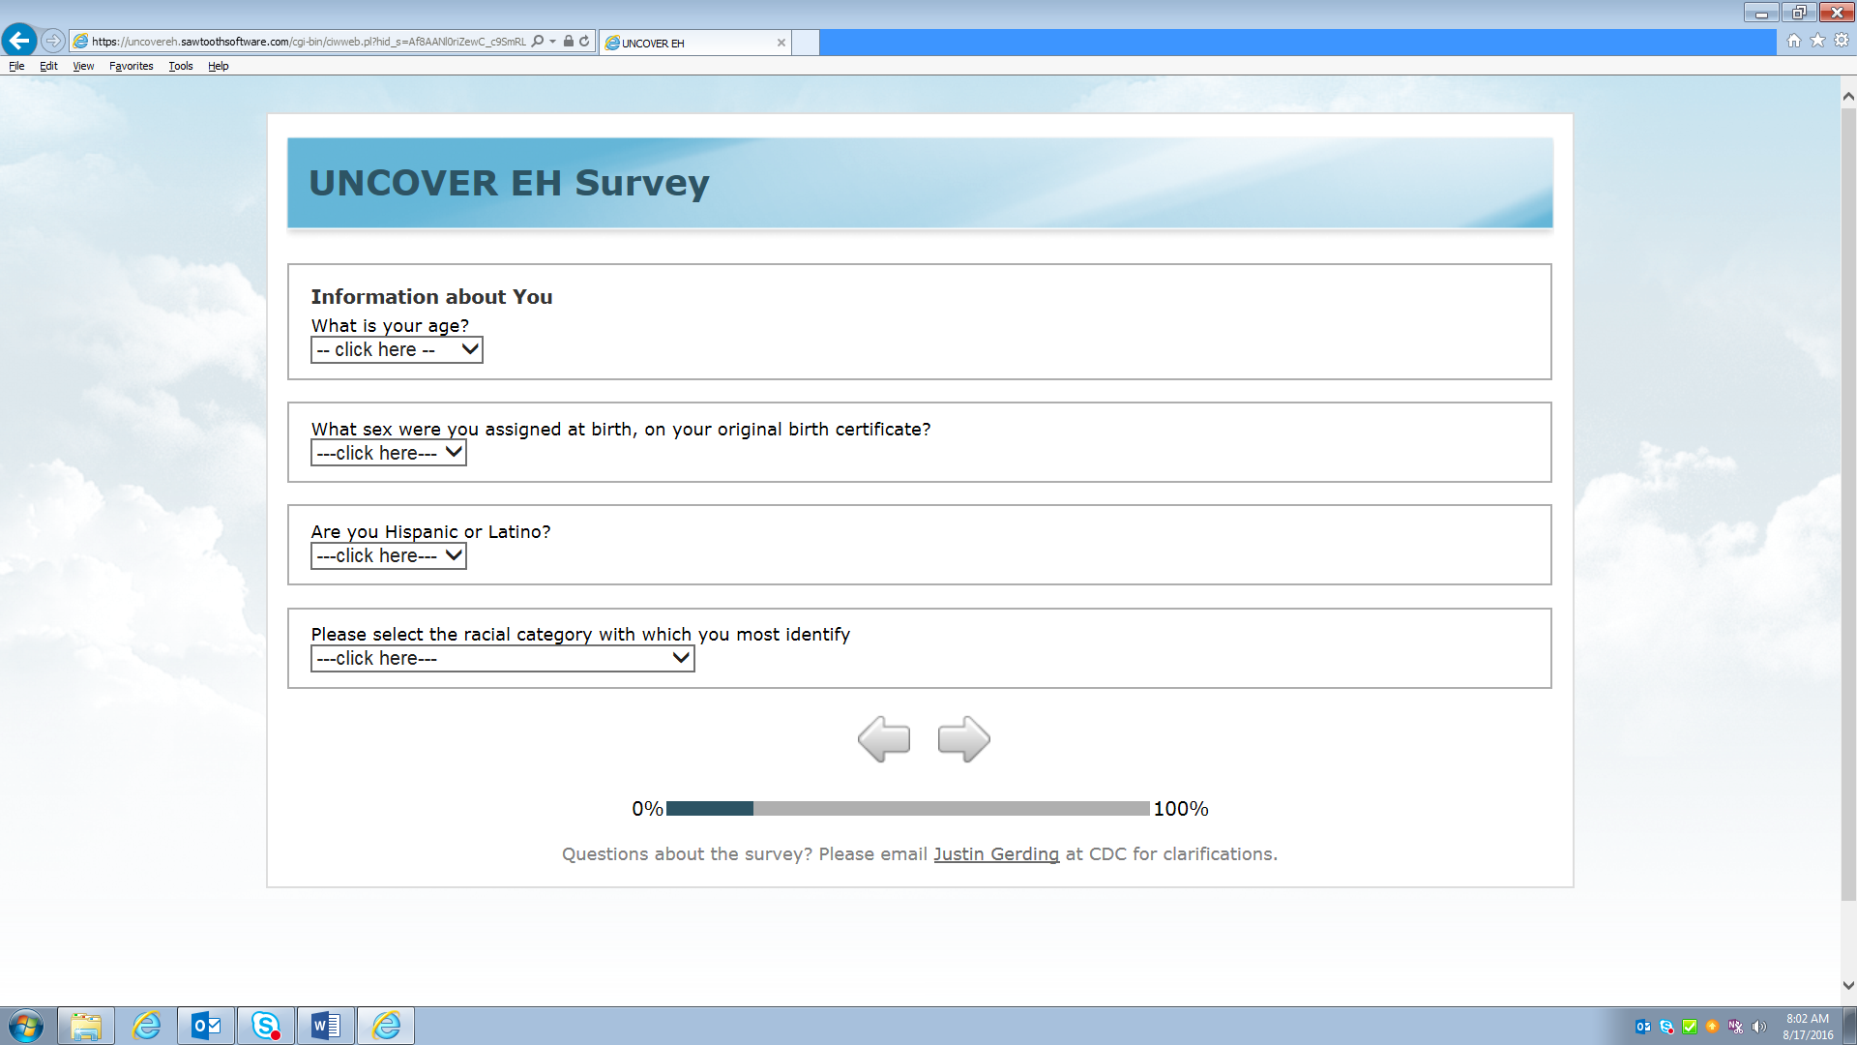Click the browser Back arrow button
The height and width of the screenshot is (1045, 1857).
(x=19, y=41)
